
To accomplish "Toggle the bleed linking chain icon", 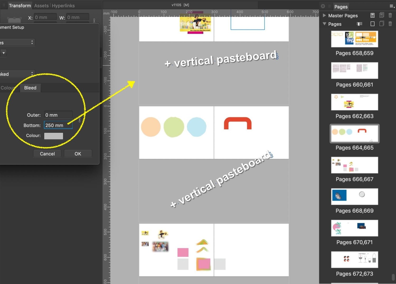I will click(79, 120).
